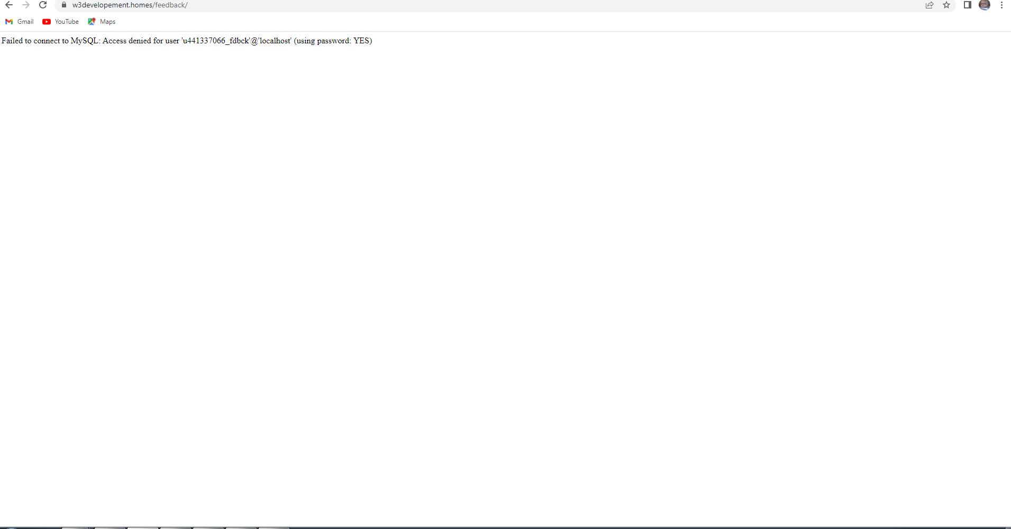Click the red YouTube play favicon
This screenshot has height=529, width=1011.
pos(47,22)
